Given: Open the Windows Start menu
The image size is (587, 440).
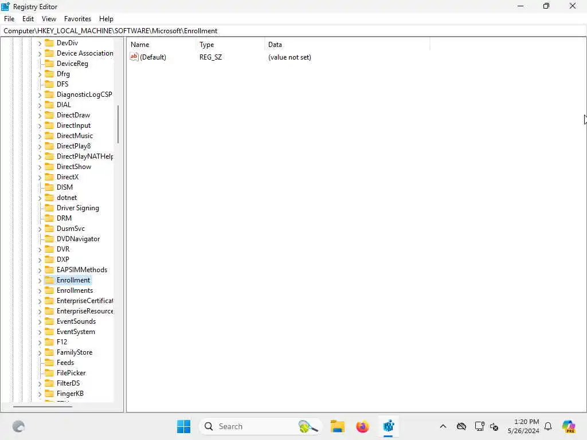Looking at the screenshot, I should pos(183,426).
